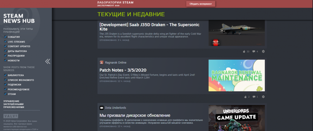The image size is (313, 131).
Task: Open settings gear for Ragnarok post
Action: (x=263, y=97)
